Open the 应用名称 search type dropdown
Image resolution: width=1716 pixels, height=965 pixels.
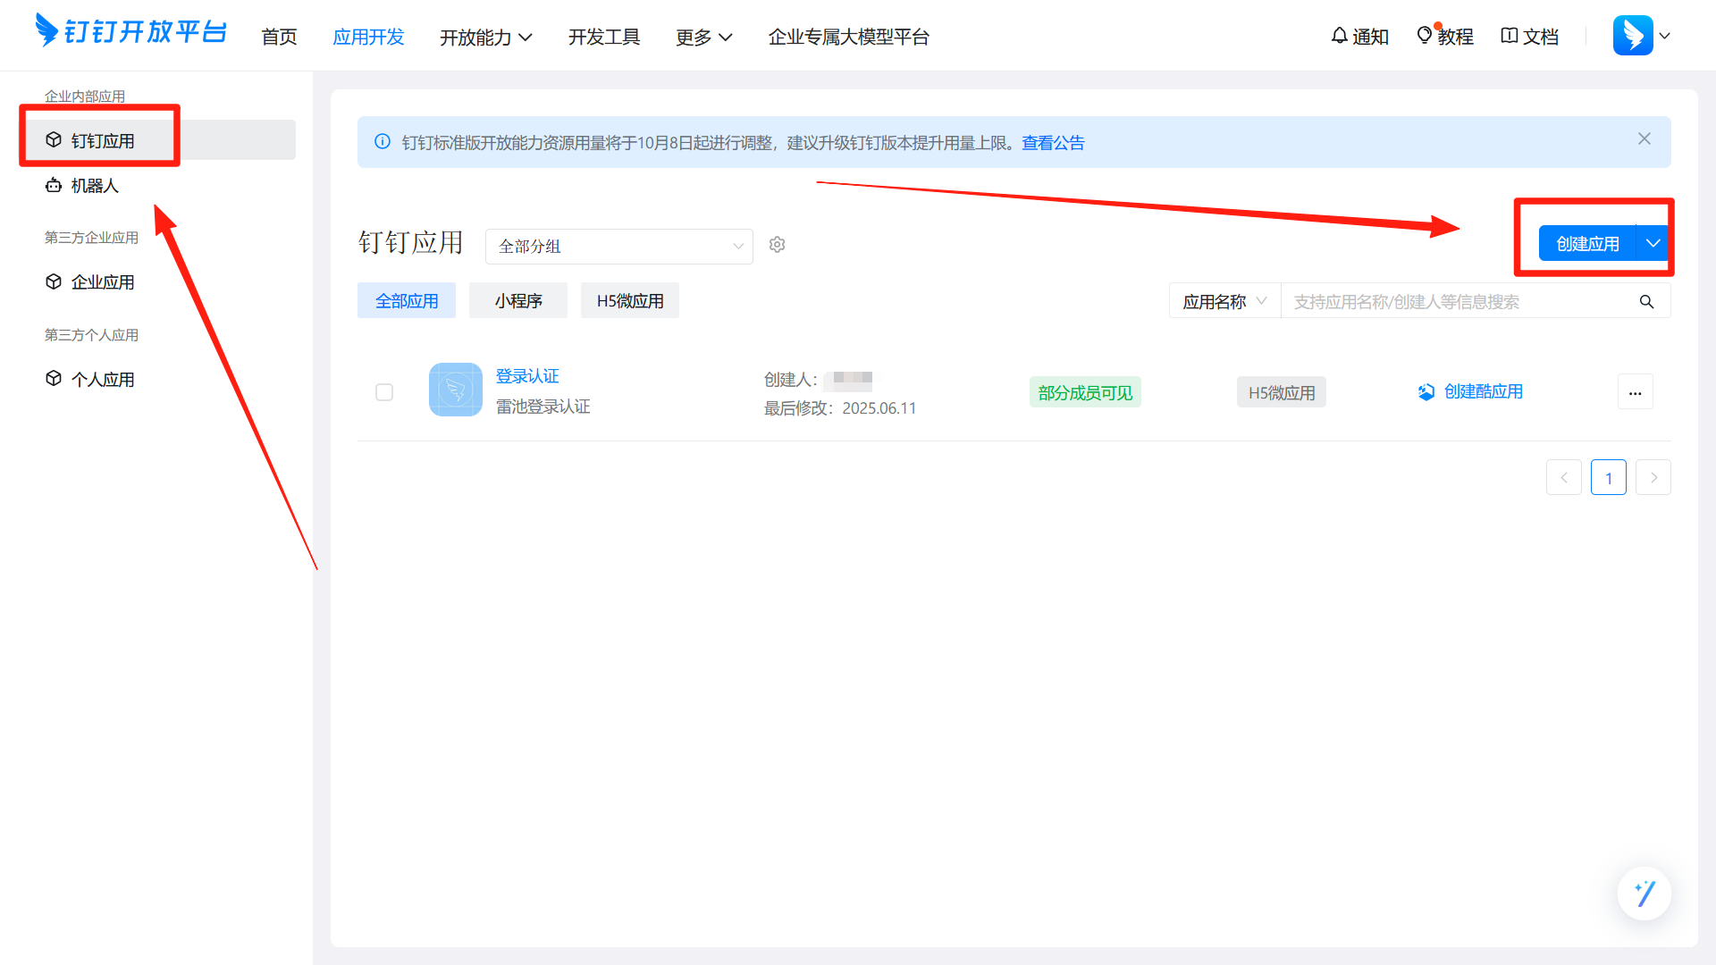1224,301
